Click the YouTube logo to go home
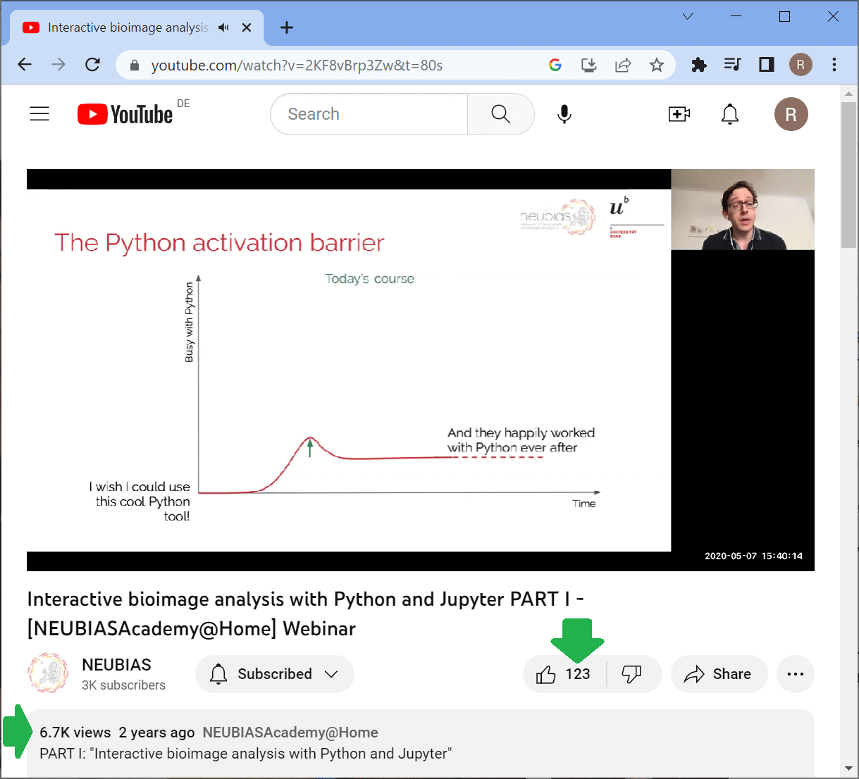Image resolution: width=859 pixels, height=779 pixels. [125, 114]
